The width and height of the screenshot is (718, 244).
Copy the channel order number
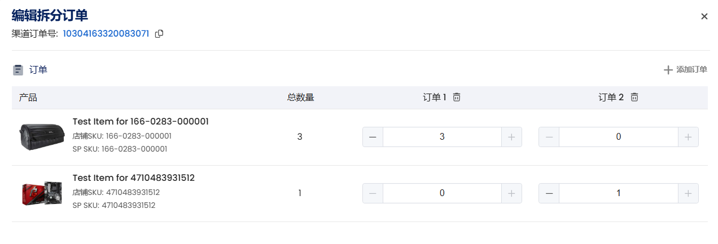point(159,34)
